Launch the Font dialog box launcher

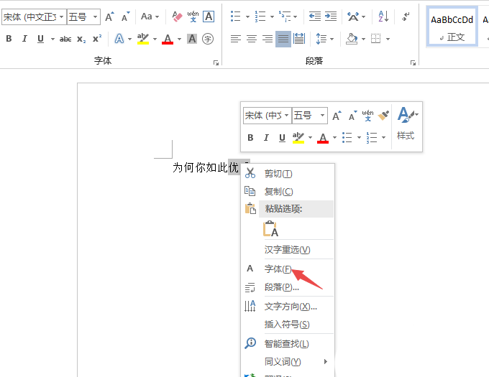click(x=216, y=62)
